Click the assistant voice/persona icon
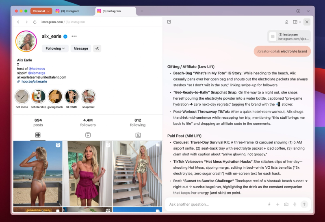 [286, 22]
